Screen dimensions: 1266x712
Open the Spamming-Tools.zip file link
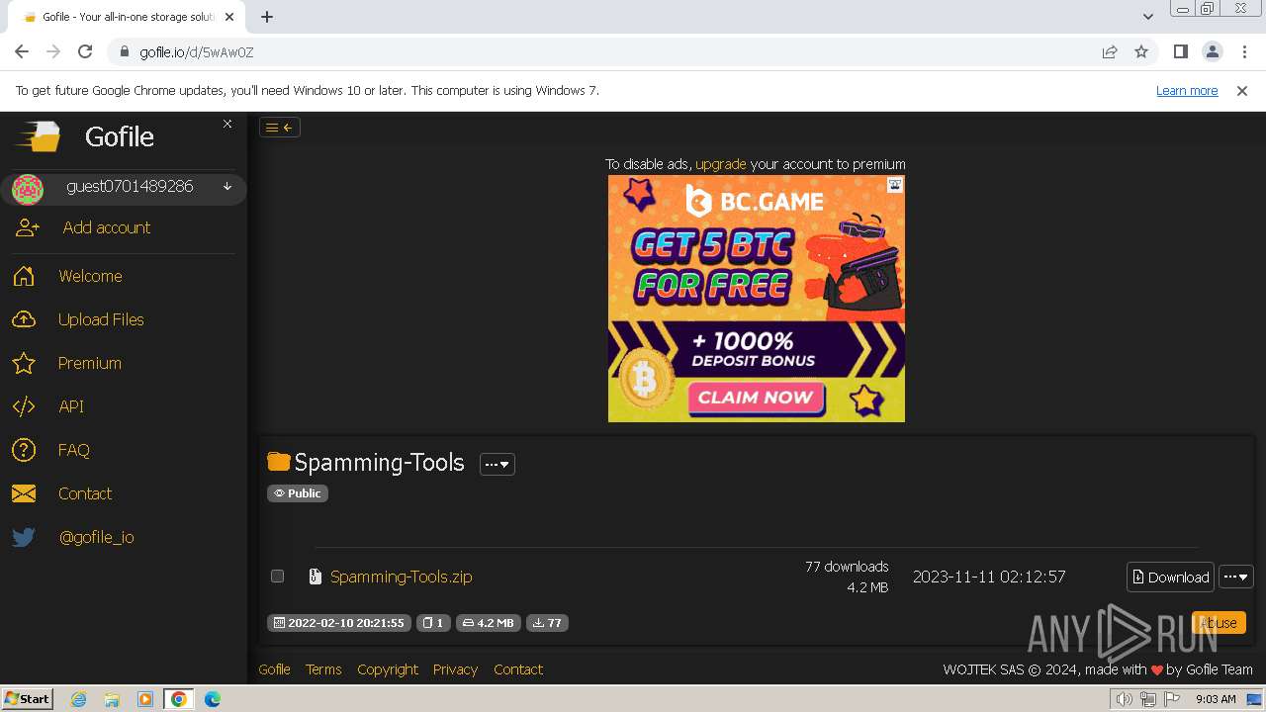coord(402,577)
